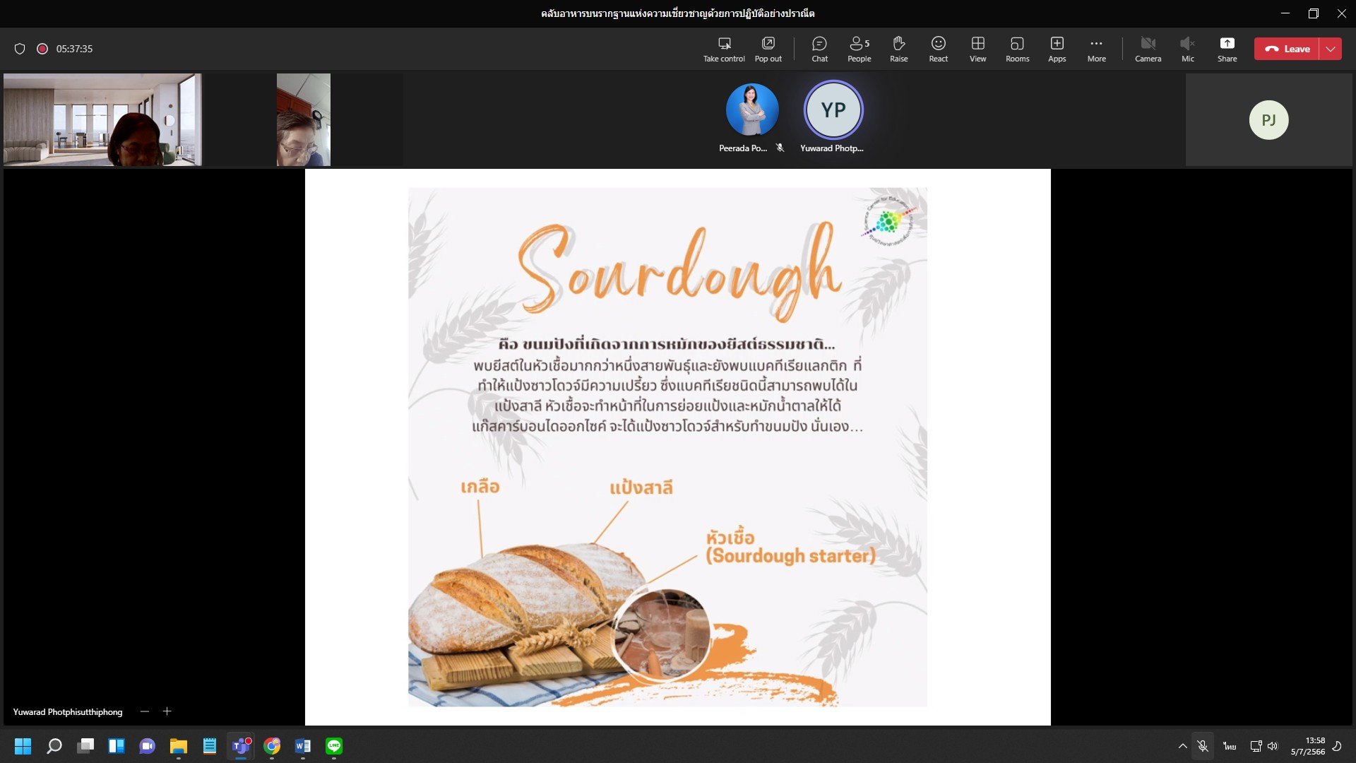Toggle system tray microphone mute icon
This screenshot has width=1356, height=763.
[x=1203, y=746]
